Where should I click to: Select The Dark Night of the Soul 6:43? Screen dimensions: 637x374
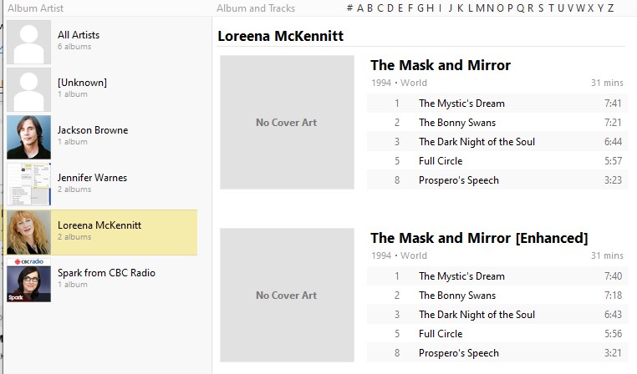(476, 315)
